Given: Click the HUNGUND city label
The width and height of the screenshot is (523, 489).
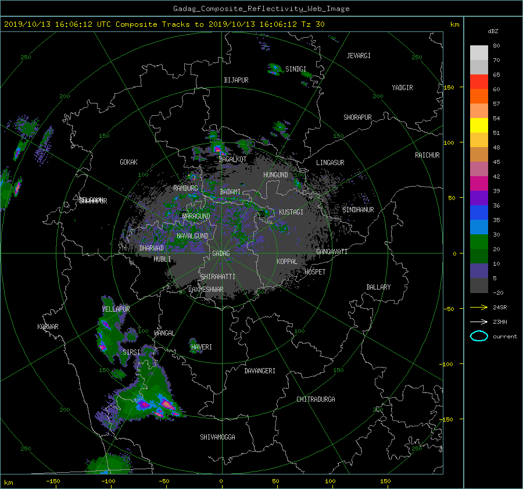Looking at the screenshot, I should click(275, 175).
